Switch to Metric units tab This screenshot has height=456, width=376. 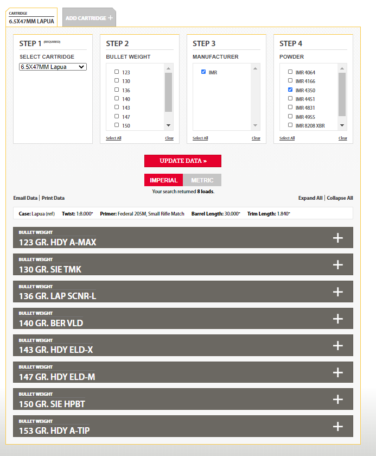[x=202, y=180]
